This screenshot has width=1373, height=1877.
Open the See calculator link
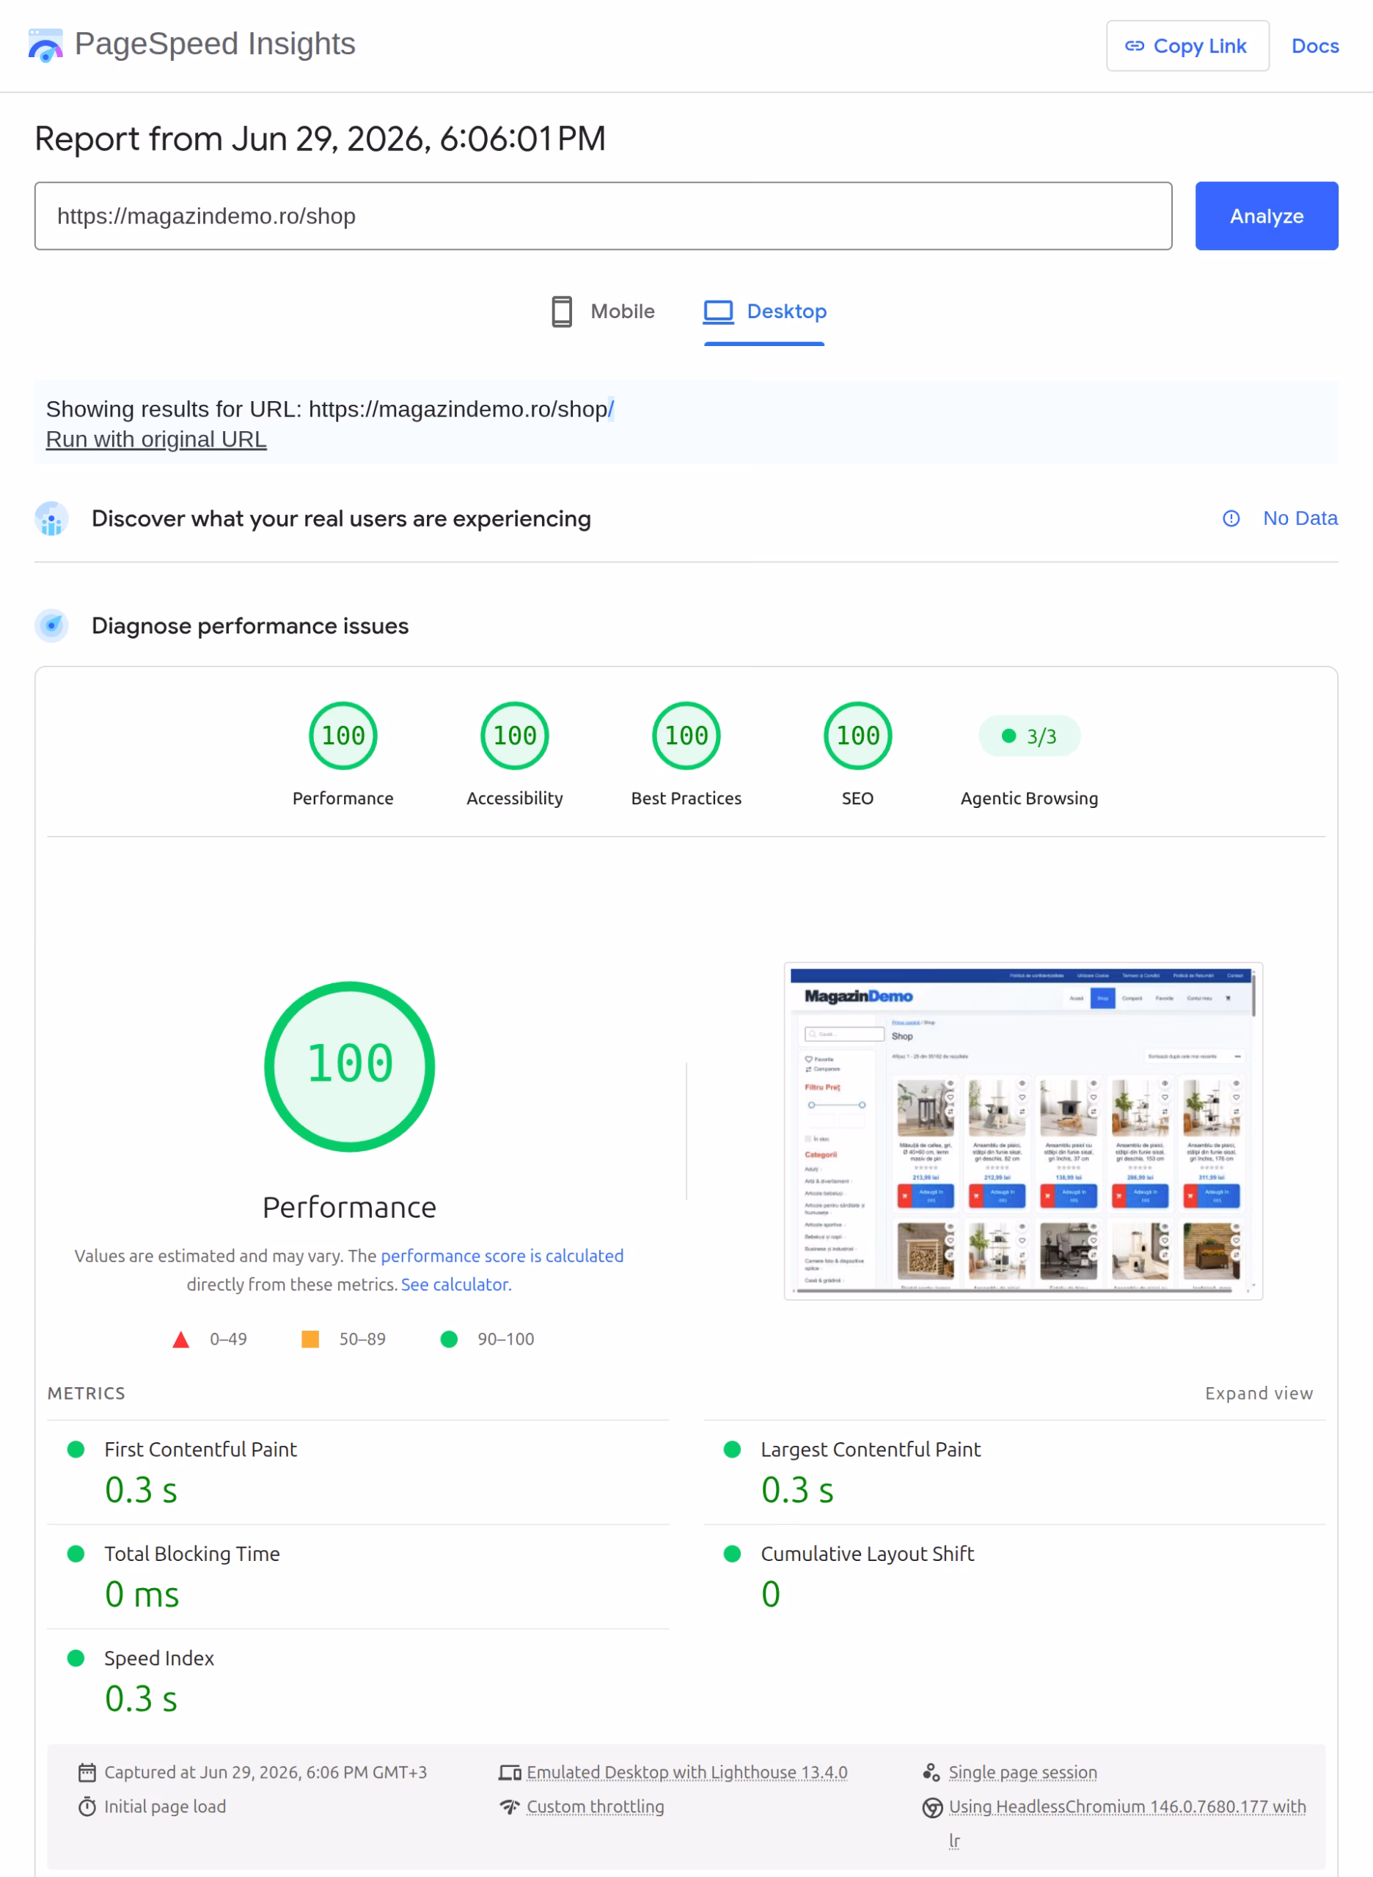pos(455,1285)
